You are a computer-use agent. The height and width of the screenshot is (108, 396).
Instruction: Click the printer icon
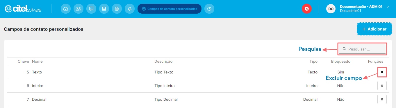point(117,9)
